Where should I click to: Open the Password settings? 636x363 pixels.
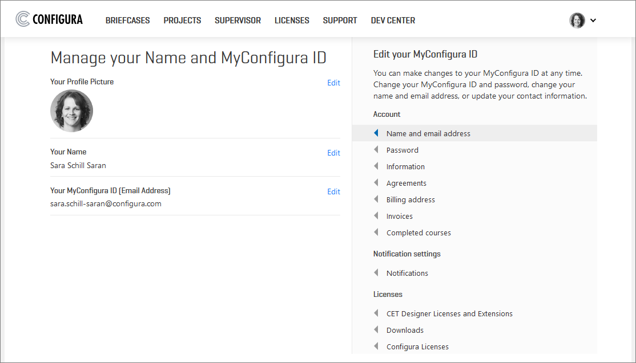pyautogui.click(x=402, y=150)
